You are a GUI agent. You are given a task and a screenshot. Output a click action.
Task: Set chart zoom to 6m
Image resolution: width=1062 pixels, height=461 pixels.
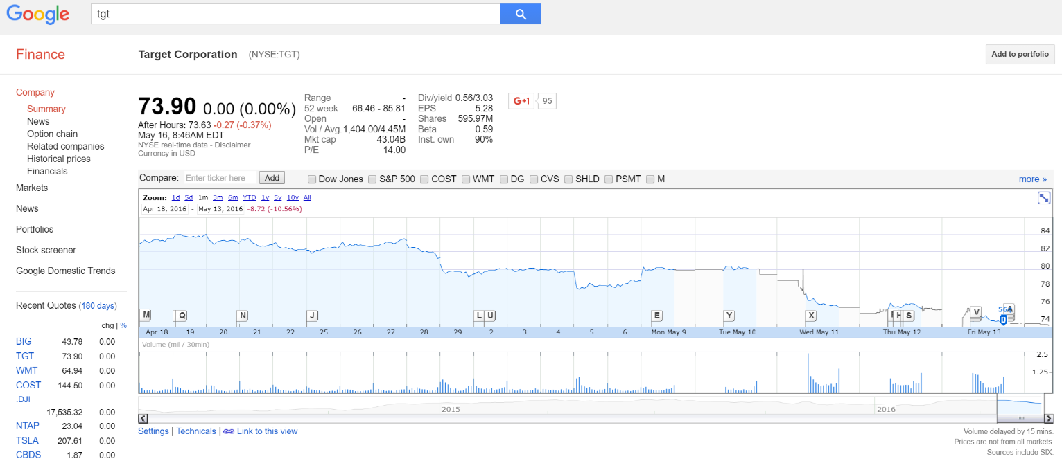click(x=233, y=197)
